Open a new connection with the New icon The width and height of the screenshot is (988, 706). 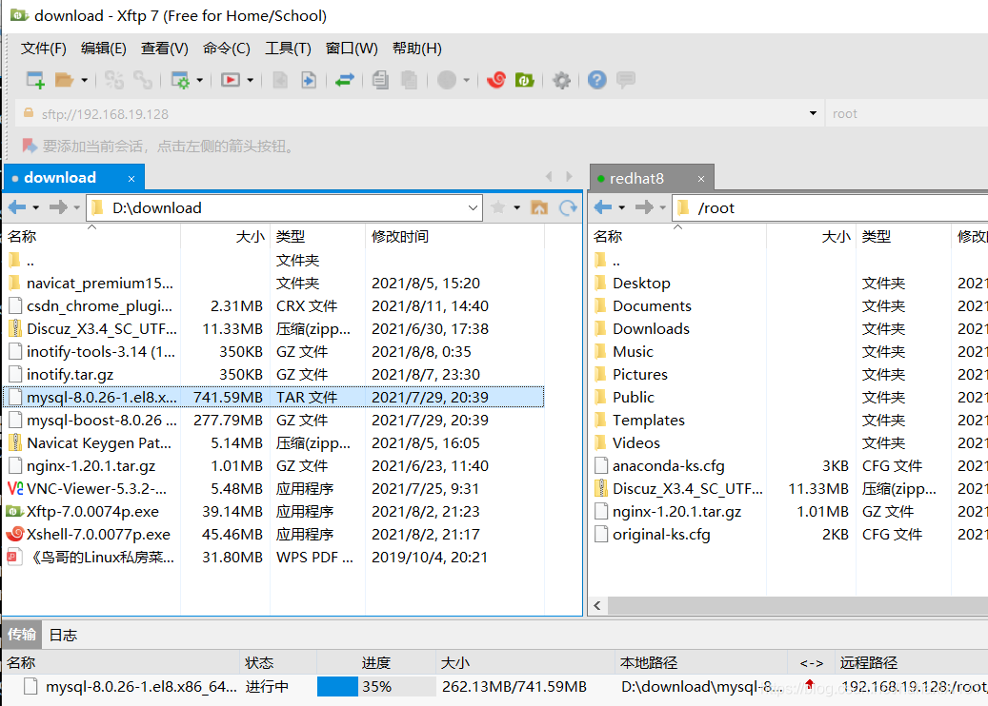[x=35, y=80]
